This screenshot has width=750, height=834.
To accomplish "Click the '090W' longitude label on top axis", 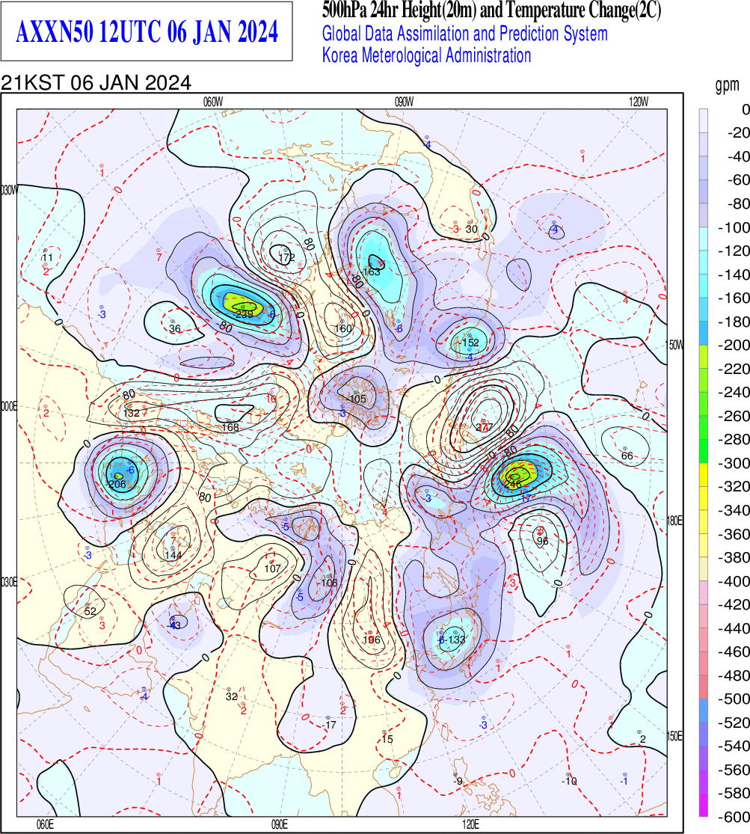I will [x=404, y=102].
